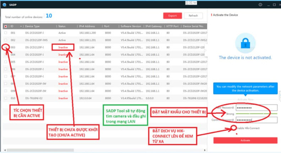Viewport: 281px width, 153px height.
Task: Click the side panel collapse handle
Action: (x=206, y=50)
